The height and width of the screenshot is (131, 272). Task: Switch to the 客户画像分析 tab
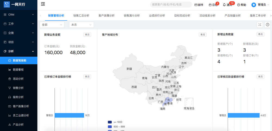click(x=106, y=15)
